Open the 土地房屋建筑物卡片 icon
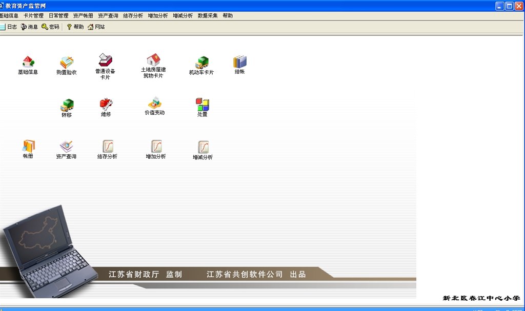Screen dimensions: 525x311 (153, 60)
